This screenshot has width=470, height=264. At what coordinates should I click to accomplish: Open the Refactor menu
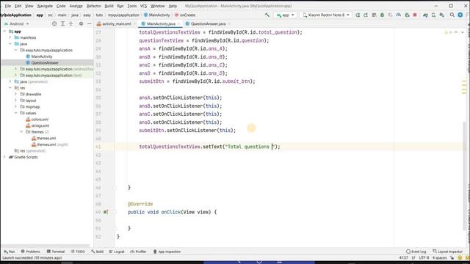click(x=94, y=6)
